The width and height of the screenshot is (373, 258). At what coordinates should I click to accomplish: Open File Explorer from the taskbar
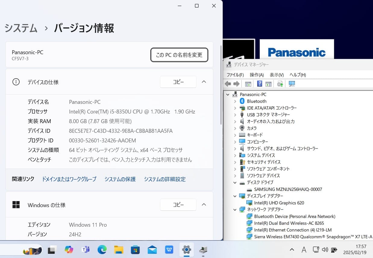tap(119, 250)
